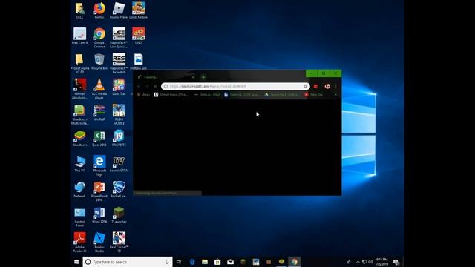Image resolution: width=475 pixels, height=267 pixels.
Task: Open the Chrome profile avatar
Action: pos(327,86)
